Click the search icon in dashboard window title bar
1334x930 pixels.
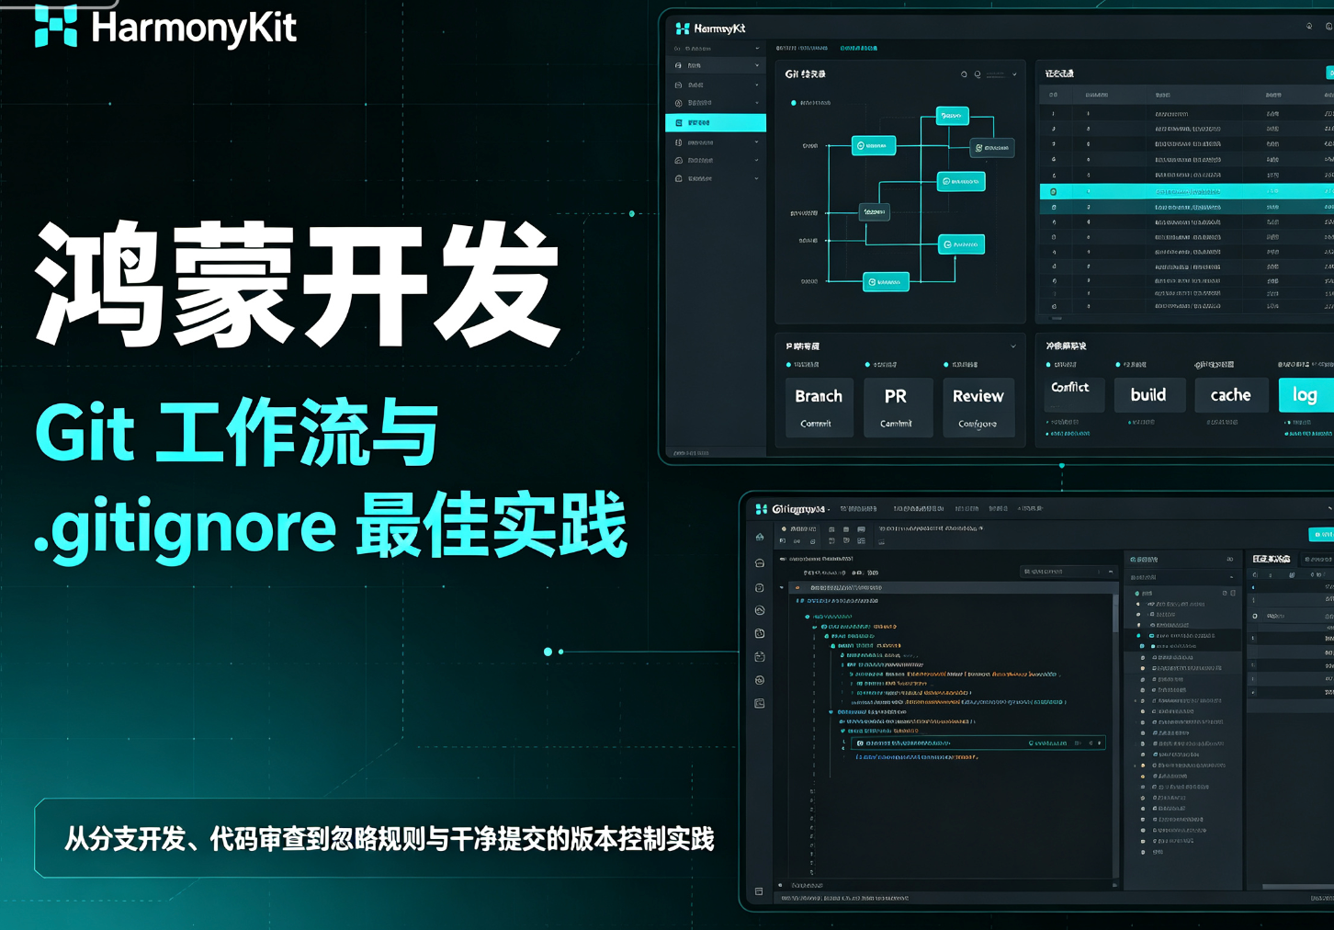(1309, 27)
